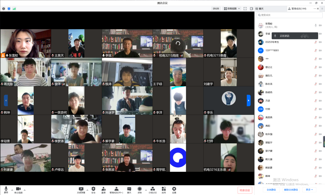Unmute 操乐凡 in member list

[x=316, y=76]
